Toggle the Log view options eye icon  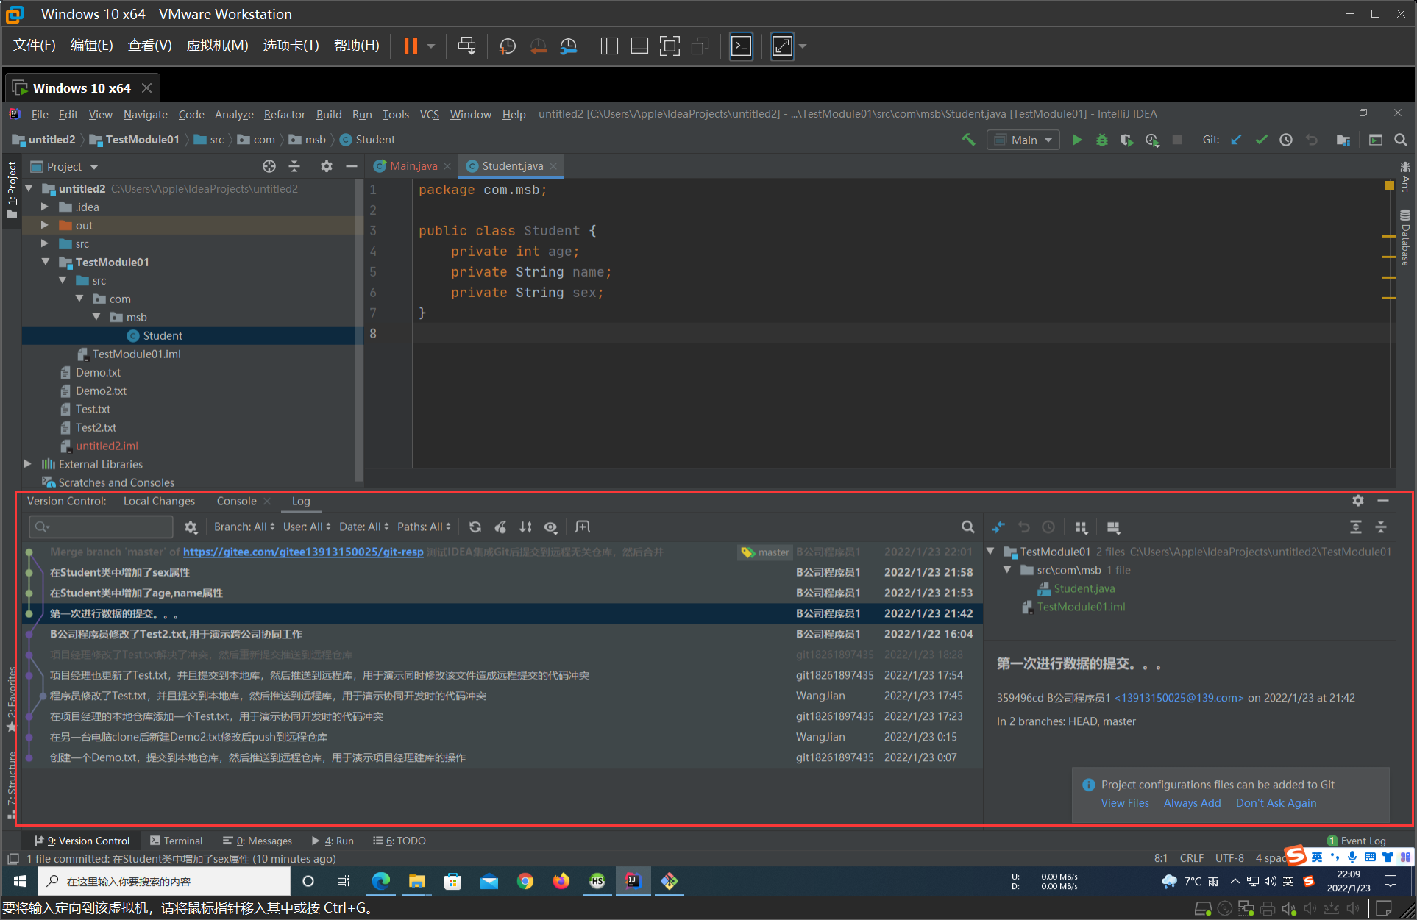(x=550, y=527)
